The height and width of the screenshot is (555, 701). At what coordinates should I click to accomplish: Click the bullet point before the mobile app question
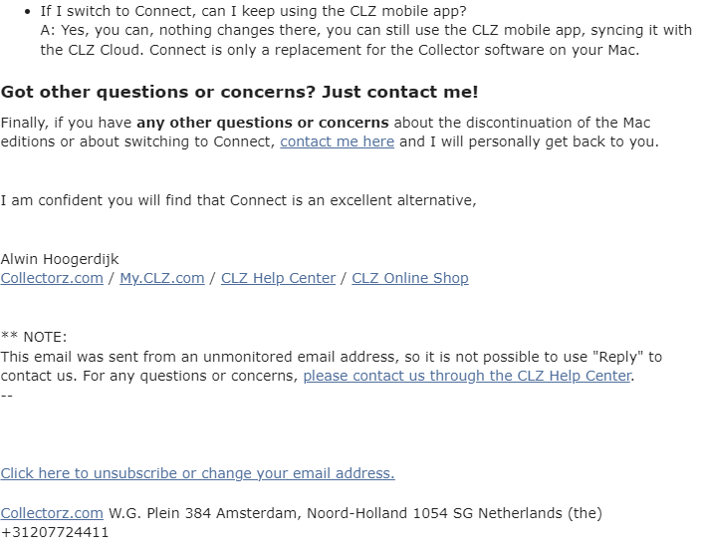[x=28, y=12]
